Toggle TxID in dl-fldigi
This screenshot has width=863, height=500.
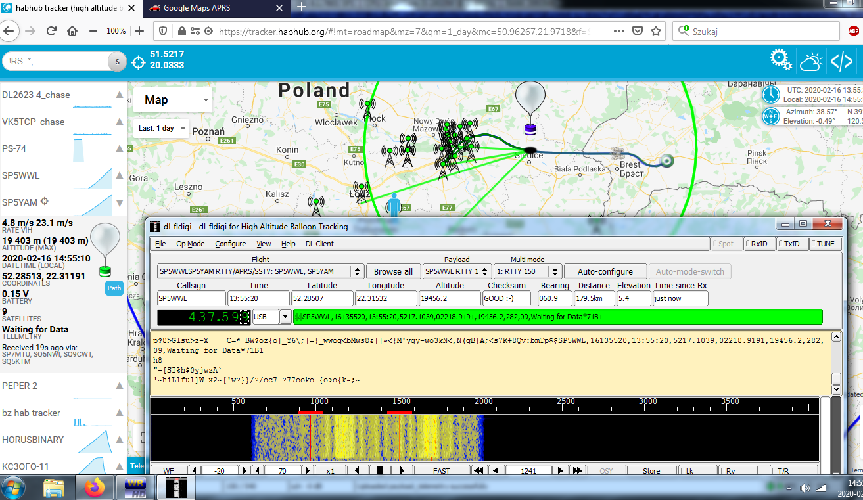click(x=791, y=244)
